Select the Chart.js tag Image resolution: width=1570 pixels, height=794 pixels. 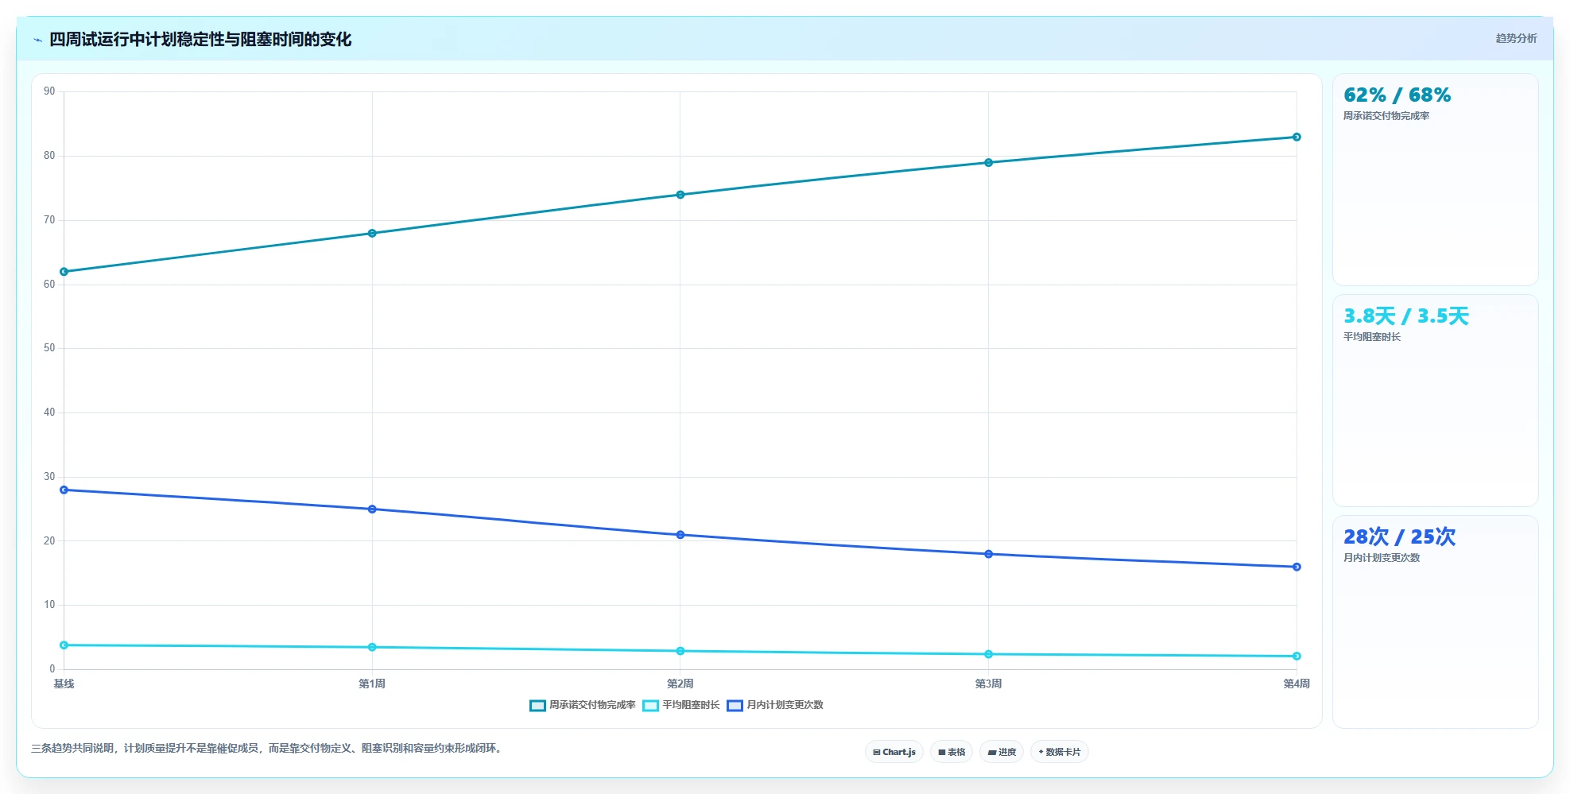(x=894, y=752)
